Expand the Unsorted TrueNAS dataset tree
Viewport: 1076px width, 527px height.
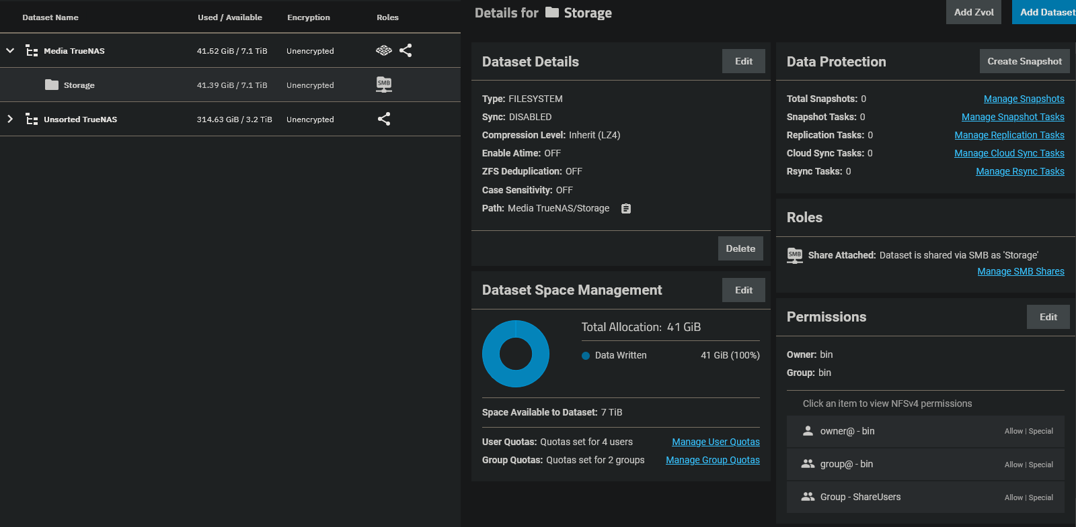(10, 119)
